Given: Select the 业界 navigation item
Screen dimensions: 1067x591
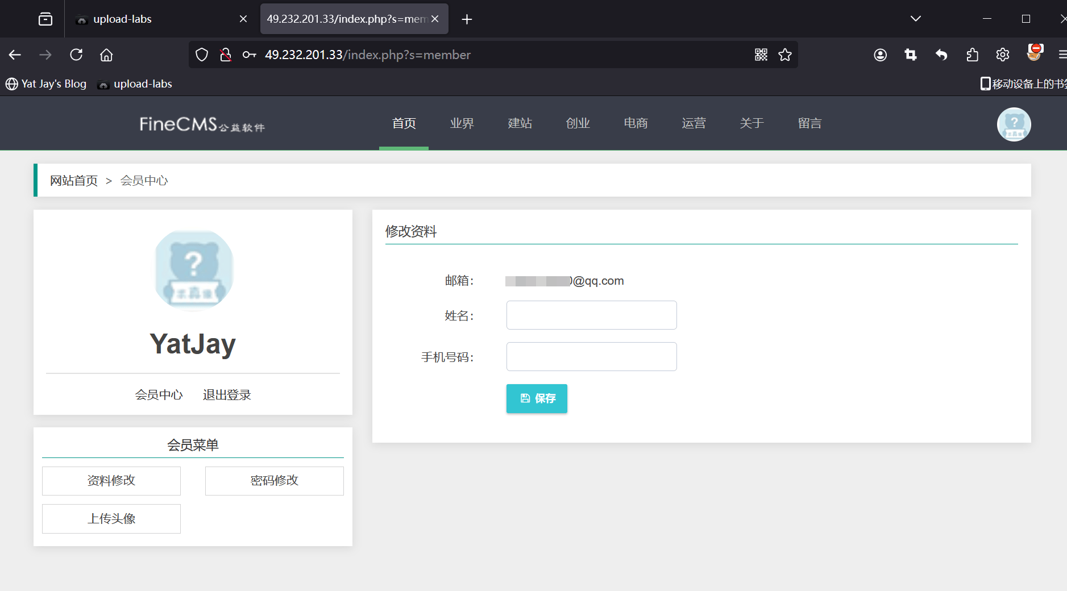Looking at the screenshot, I should click(462, 123).
